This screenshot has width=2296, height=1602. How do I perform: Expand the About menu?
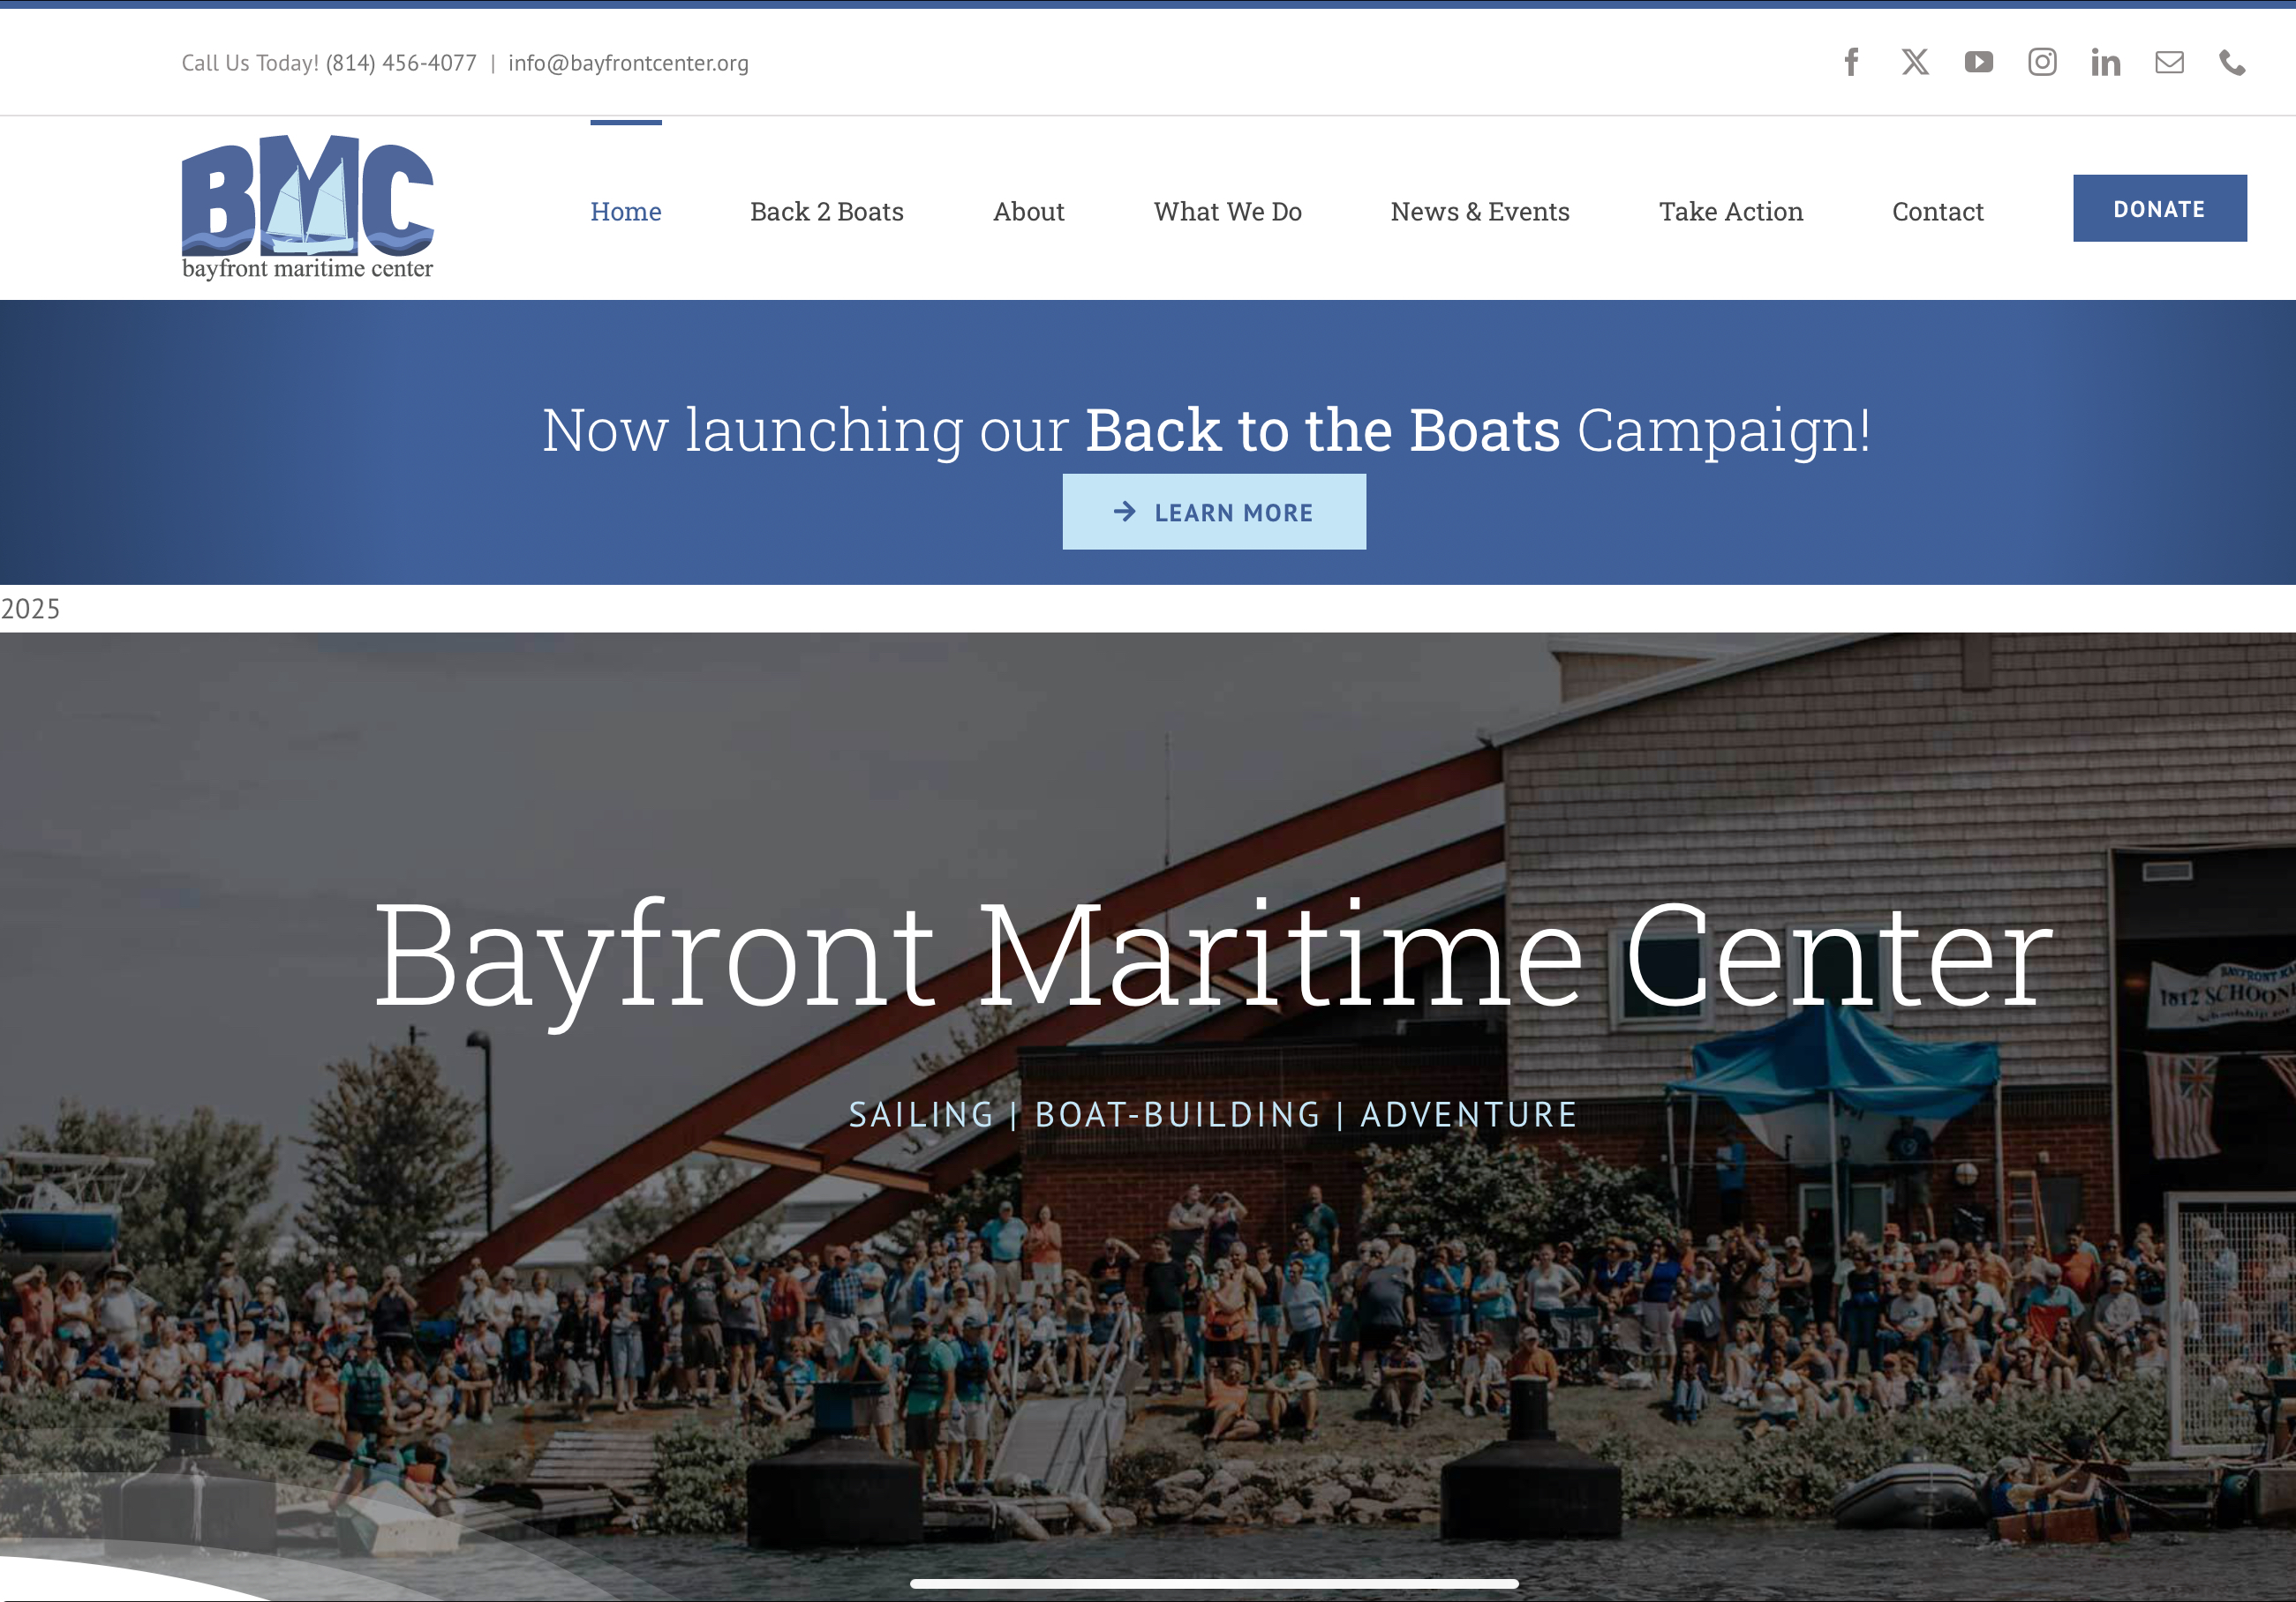pos(1028,211)
